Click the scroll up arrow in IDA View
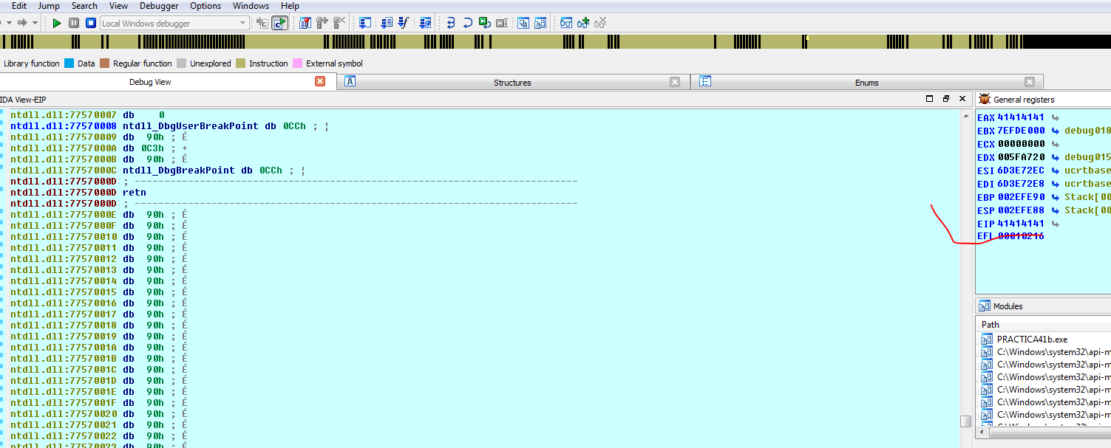Viewport: 1111px width, 448px height. [x=965, y=115]
